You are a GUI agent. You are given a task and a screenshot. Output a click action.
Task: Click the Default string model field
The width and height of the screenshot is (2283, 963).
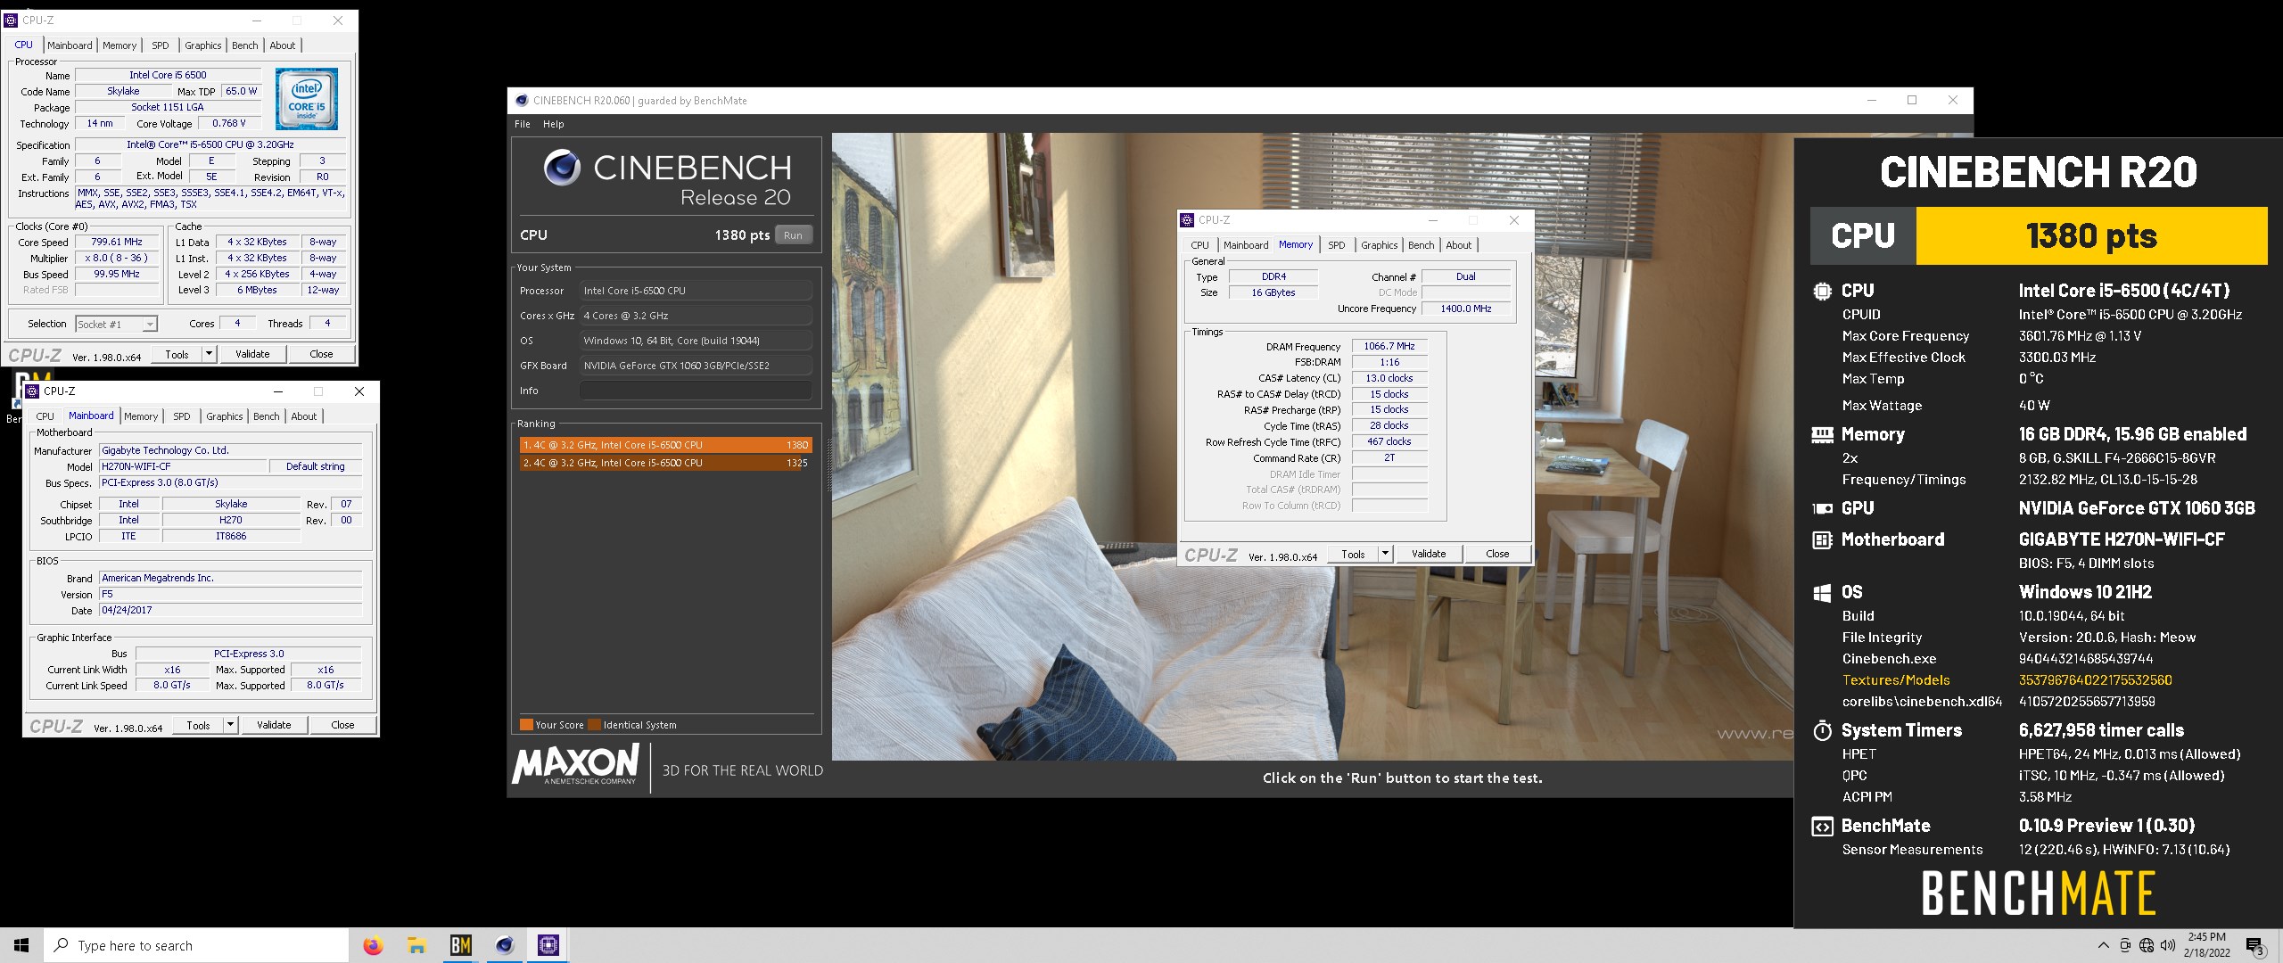(316, 466)
